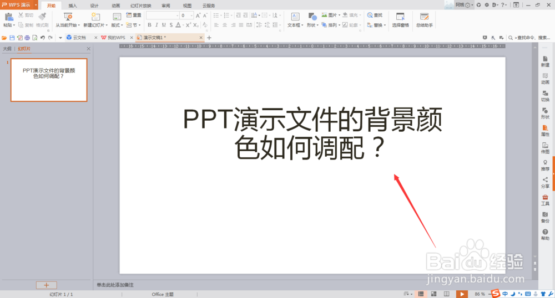Open the Help (帮助) sidebar panel
The image size is (555, 298).
coord(545,234)
